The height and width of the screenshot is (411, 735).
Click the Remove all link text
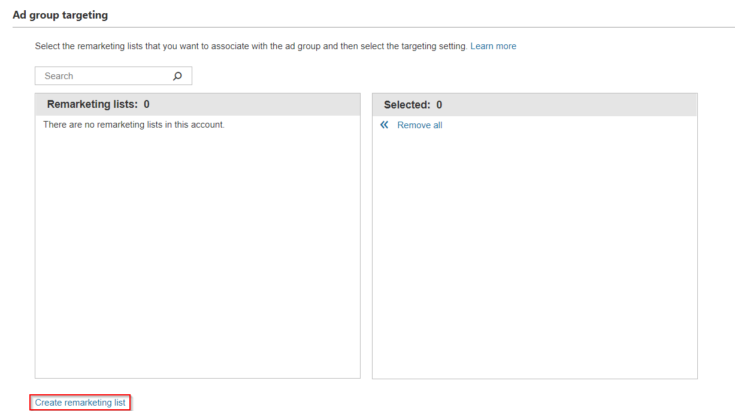click(419, 125)
